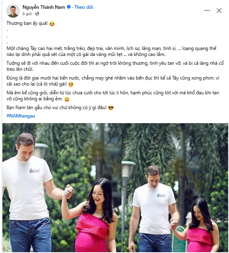Click the paragraph starting Tưởng sẽ đi với nhau

point(115,66)
